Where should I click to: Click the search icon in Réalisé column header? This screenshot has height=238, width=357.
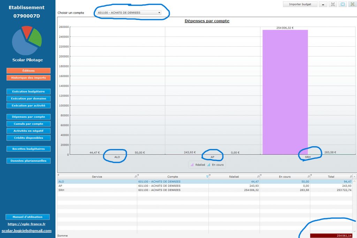coord(258,177)
